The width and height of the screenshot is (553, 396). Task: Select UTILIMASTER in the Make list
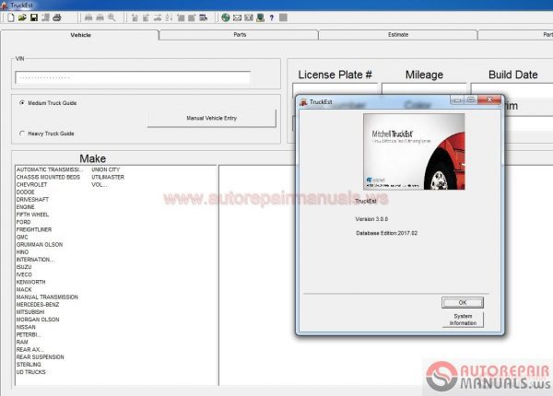[108, 177]
